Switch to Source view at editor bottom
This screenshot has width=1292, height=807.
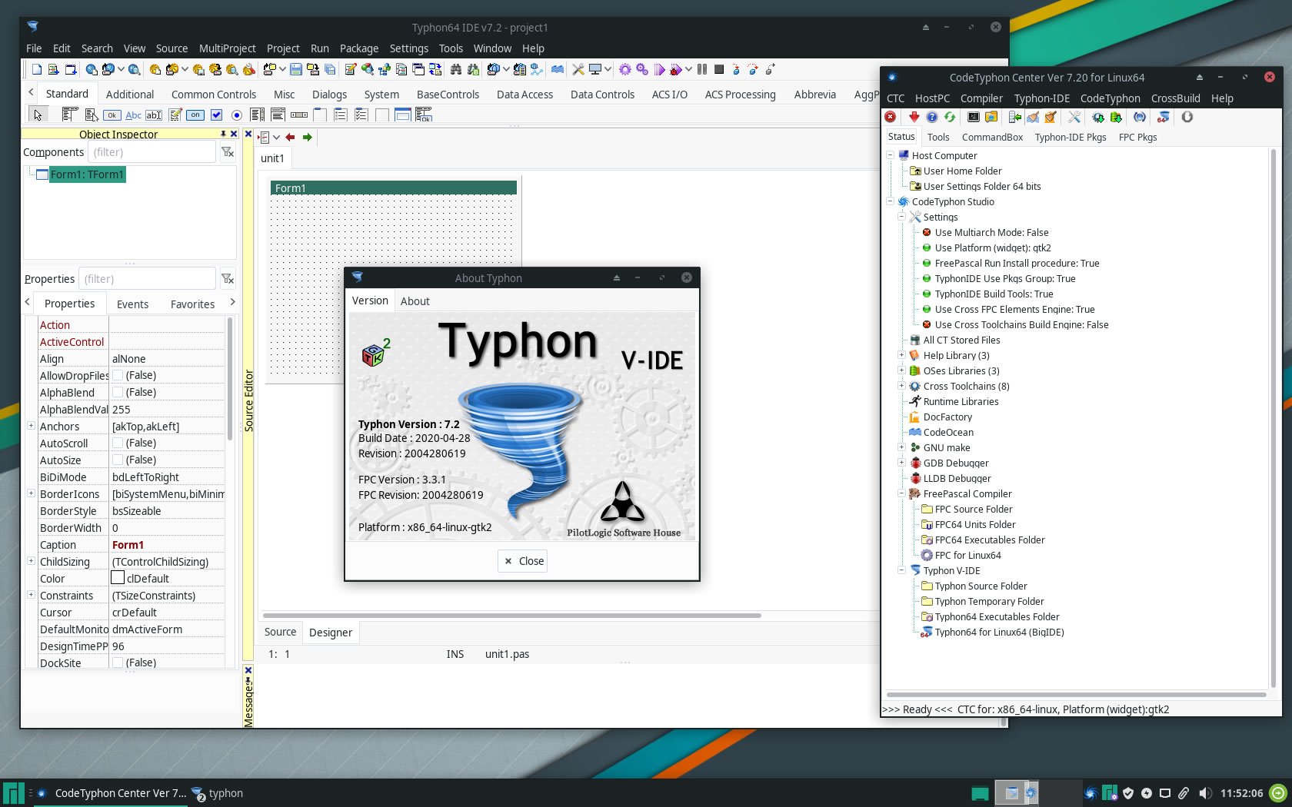[280, 632]
